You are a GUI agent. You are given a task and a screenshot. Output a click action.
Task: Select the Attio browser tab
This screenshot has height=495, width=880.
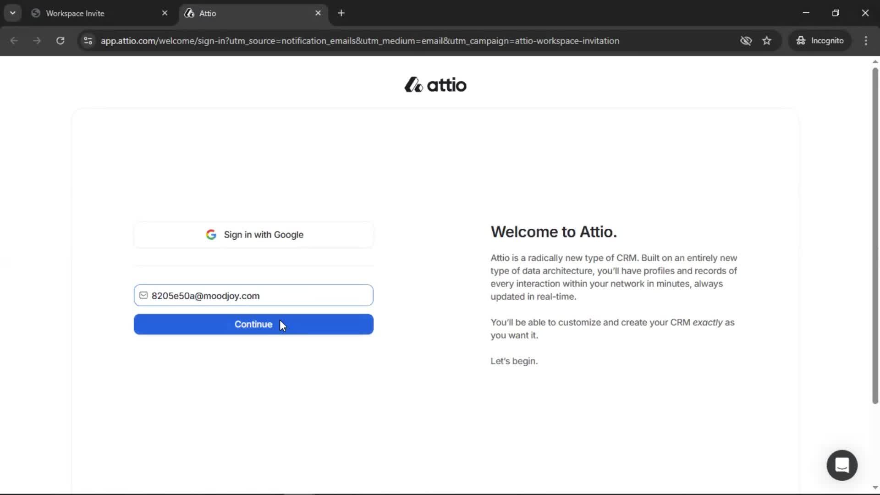[253, 13]
